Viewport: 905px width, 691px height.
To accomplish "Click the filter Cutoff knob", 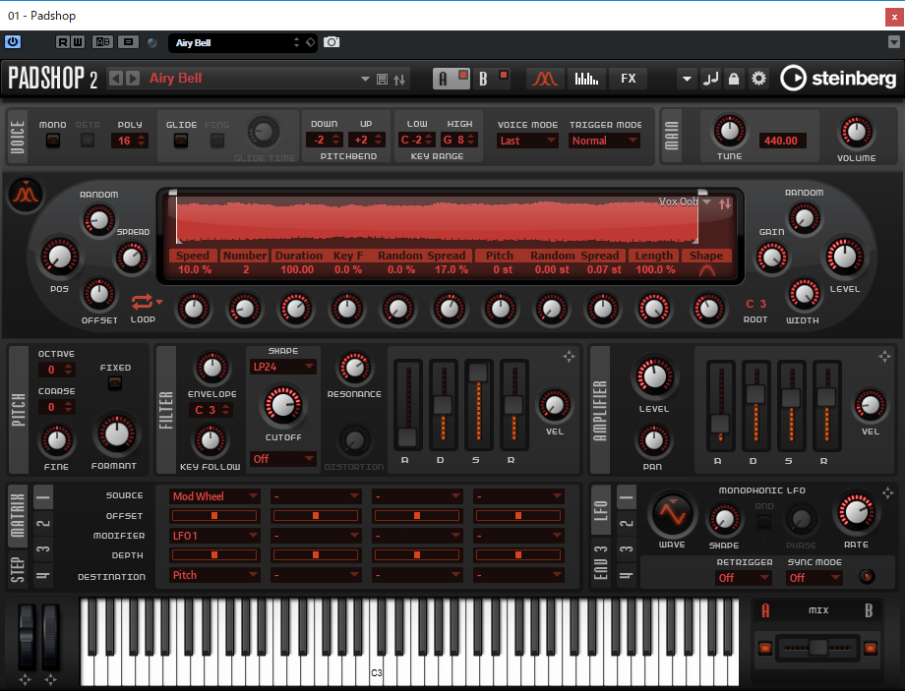I will coord(283,404).
